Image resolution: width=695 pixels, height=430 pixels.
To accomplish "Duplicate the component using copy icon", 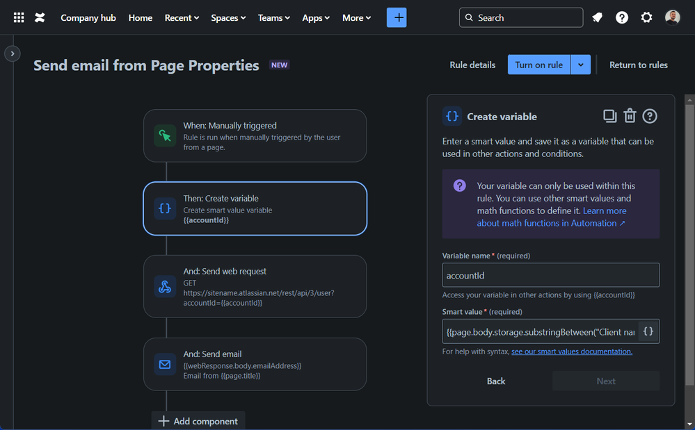I will click(610, 116).
